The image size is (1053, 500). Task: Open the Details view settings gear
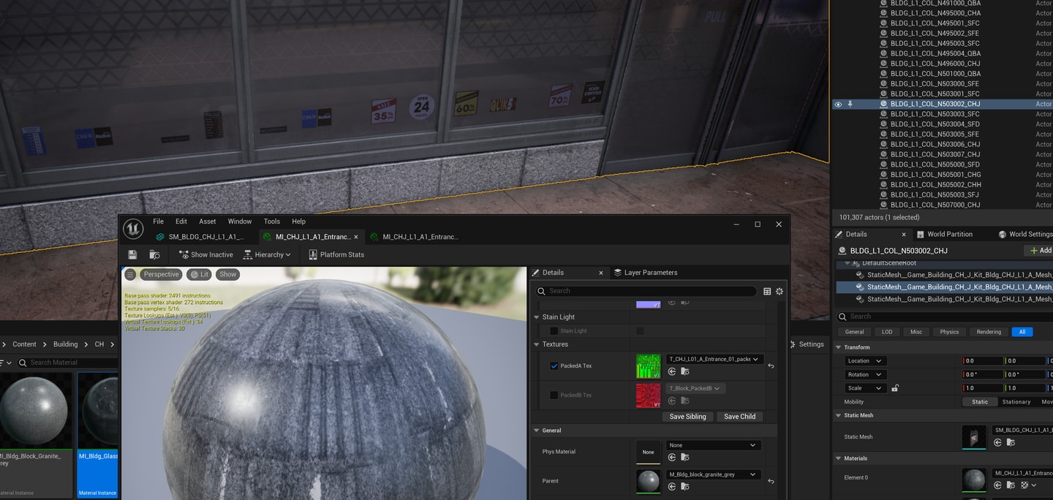780,291
